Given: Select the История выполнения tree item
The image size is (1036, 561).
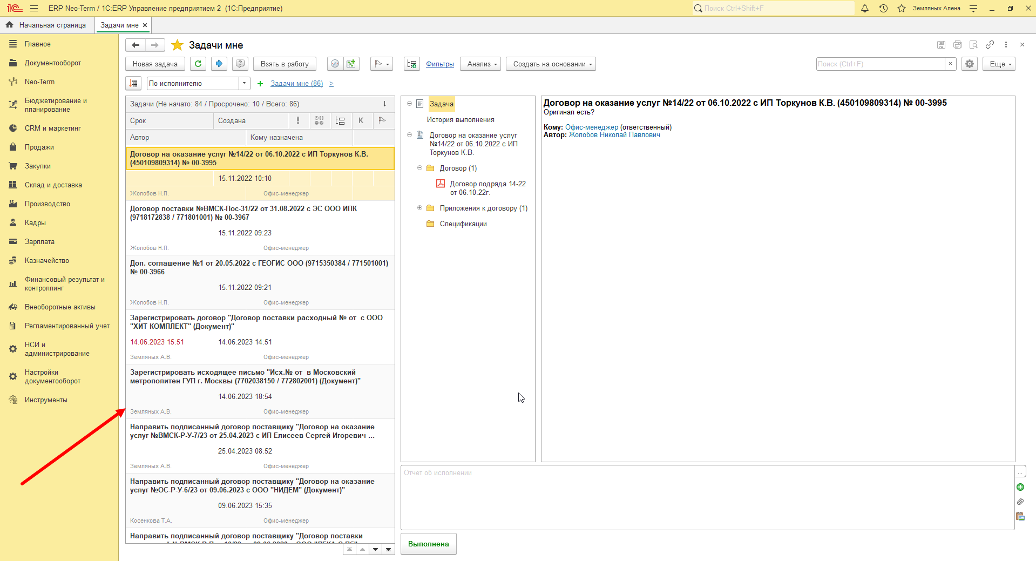Looking at the screenshot, I should click(x=461, y=120).
